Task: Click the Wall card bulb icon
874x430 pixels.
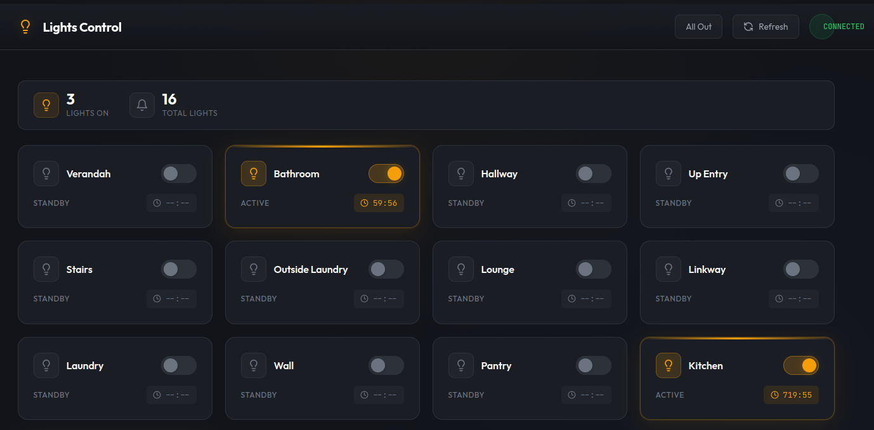Action: 254,365
